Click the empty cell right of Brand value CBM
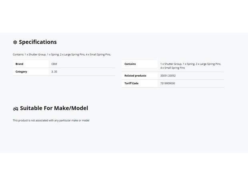This screenshot has height=186, width=248. click(x=86, y=64)
